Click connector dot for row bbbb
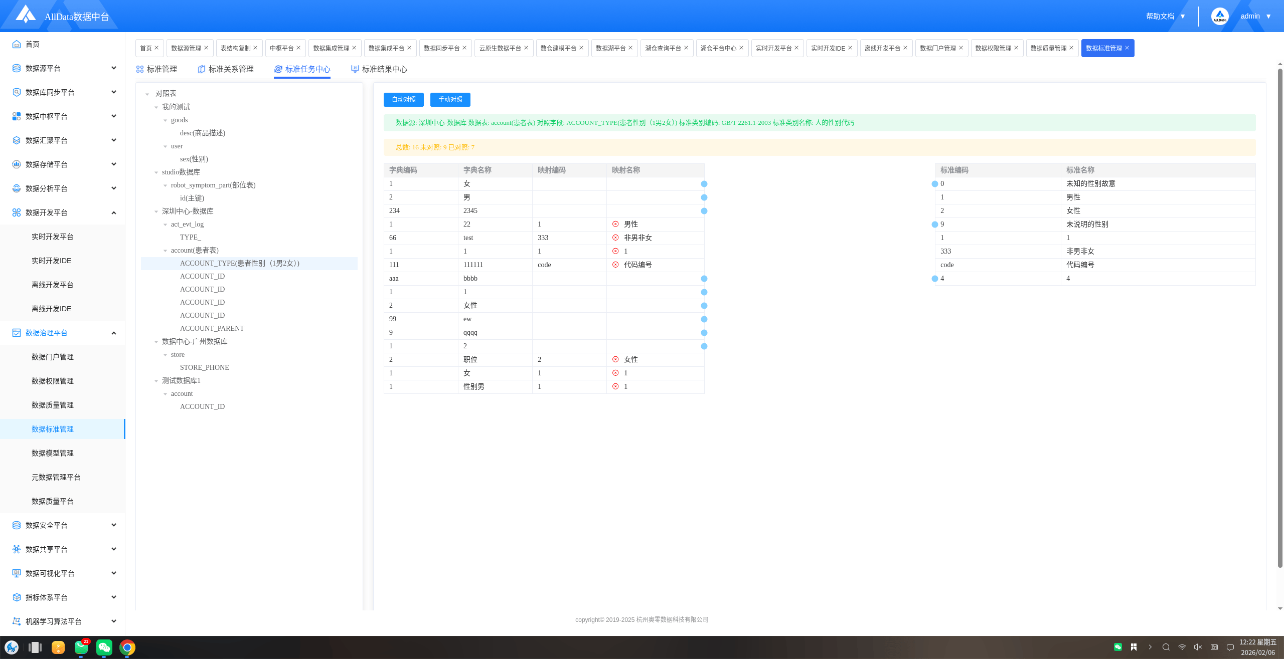This screenshot has height=659, width=1284. 704,279
